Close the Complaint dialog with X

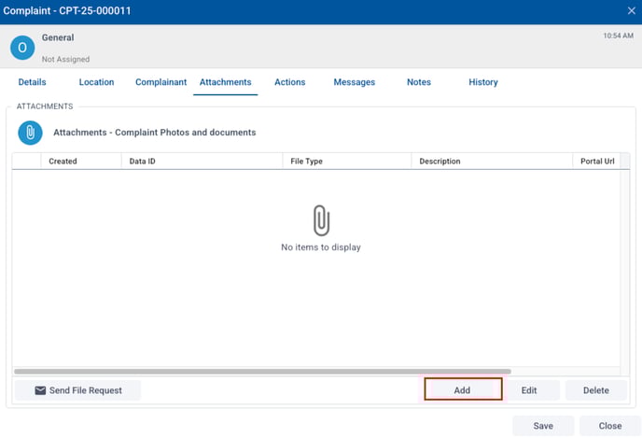[631, 10]
